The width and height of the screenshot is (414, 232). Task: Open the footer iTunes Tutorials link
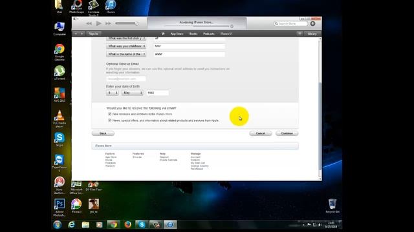coord(168,160)
